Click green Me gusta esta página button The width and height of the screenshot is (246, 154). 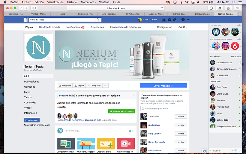point(121,111)
